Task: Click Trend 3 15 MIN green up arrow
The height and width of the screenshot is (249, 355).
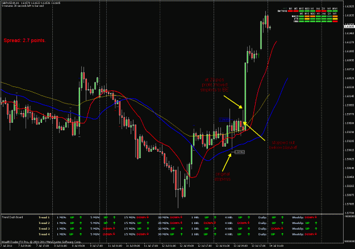Action: pyautogui.click(x=148, y=229)
